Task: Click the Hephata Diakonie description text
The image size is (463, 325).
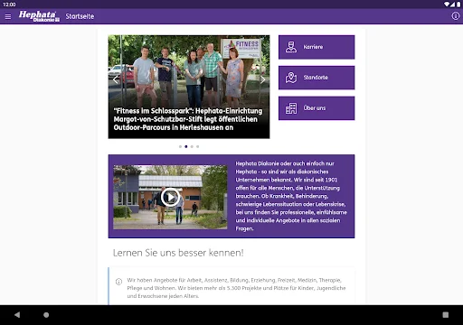Action: 291,196
